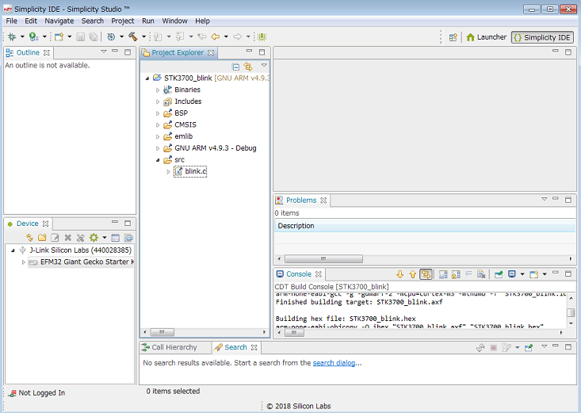Click the green Run/Profile toolbar icon
Image resolution: width=581 pixels, height=413 pixels.
coord(33,36)
